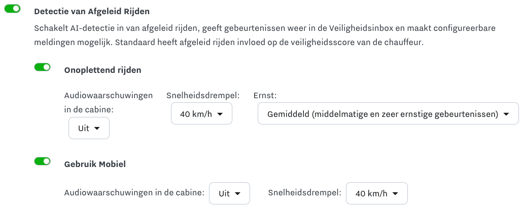Viewport: 522px width, 208px height.
Task: Open Gebruik Mobiel 40 km/h dropdown
Action: pos(376,193)
